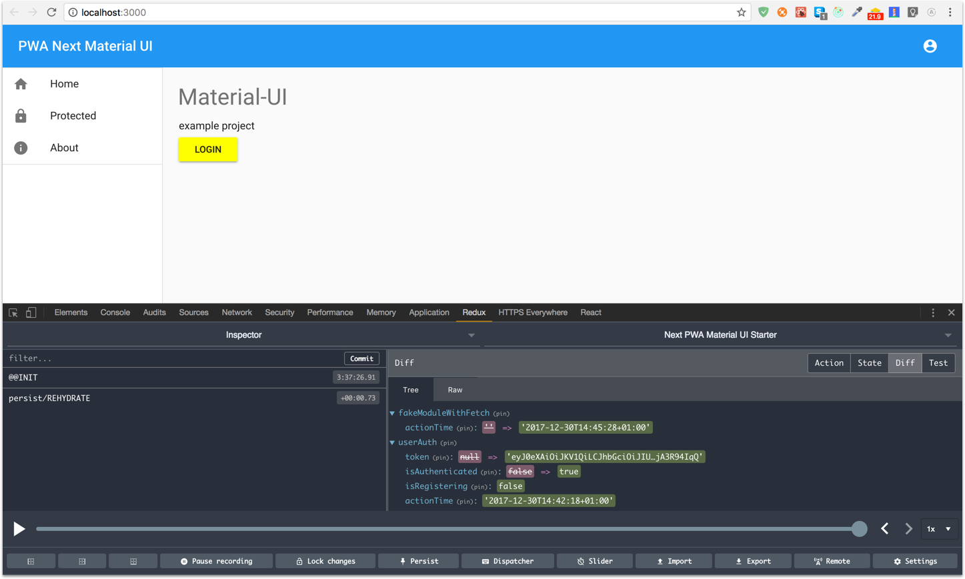Click first monitor layout icon button bottom-left
Screen dimensions: 965x579
point(31,561)
